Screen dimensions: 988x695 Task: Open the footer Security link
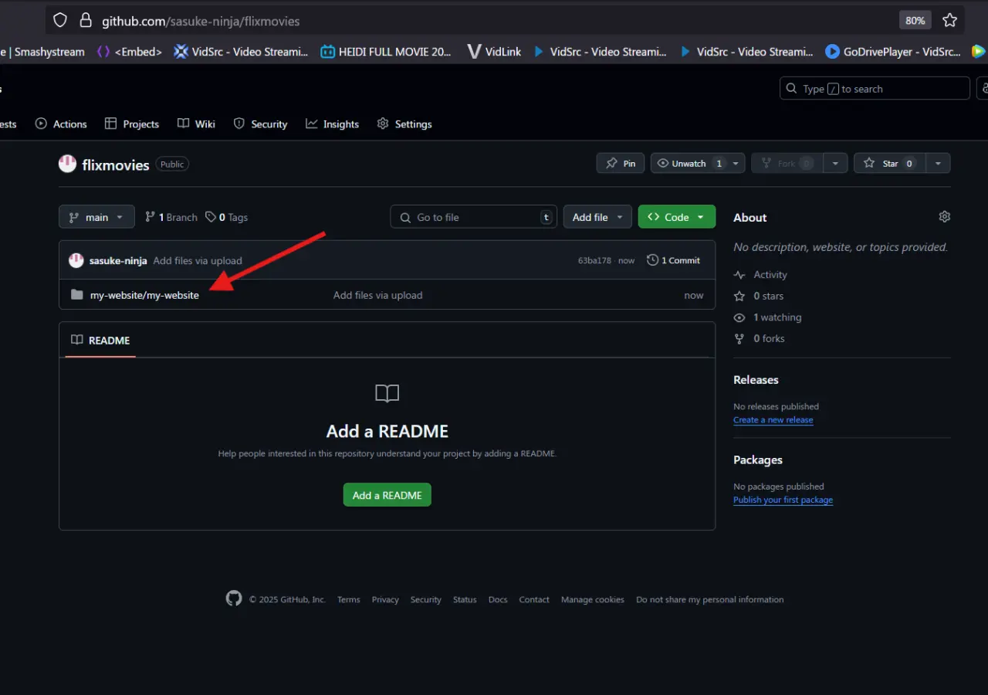[426, 599]
